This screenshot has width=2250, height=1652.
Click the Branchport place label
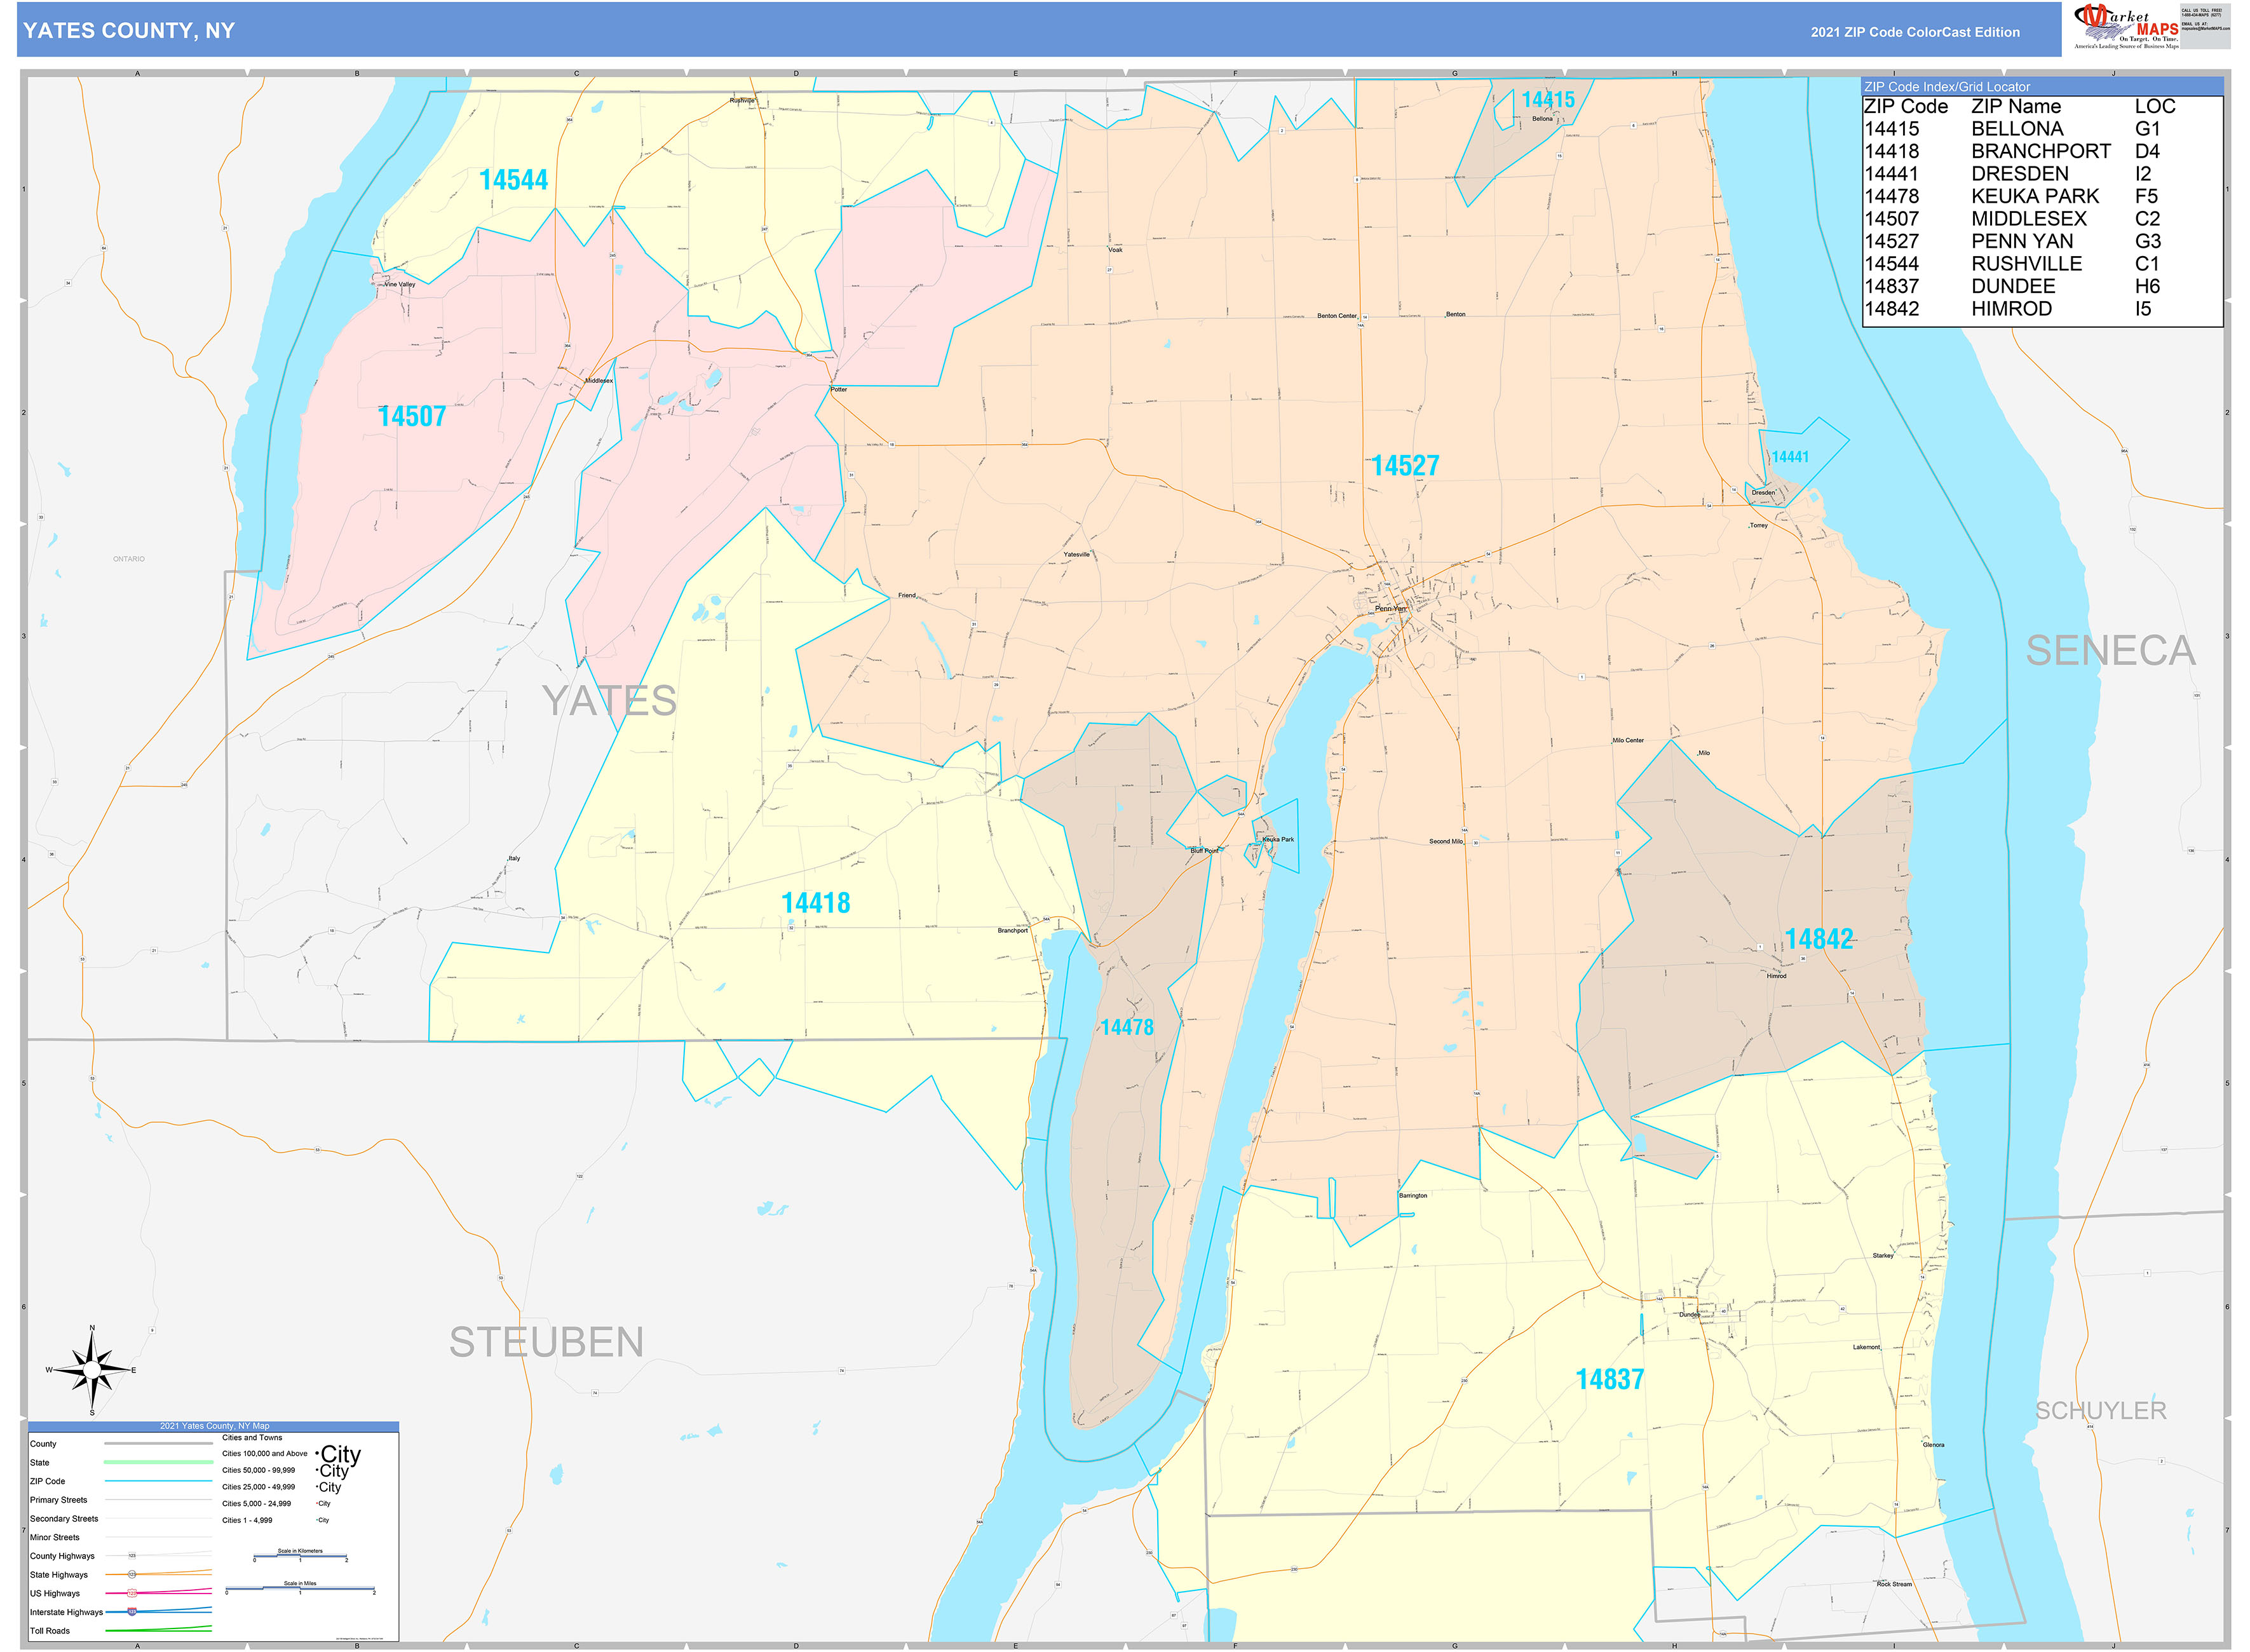click(1012, 931)
